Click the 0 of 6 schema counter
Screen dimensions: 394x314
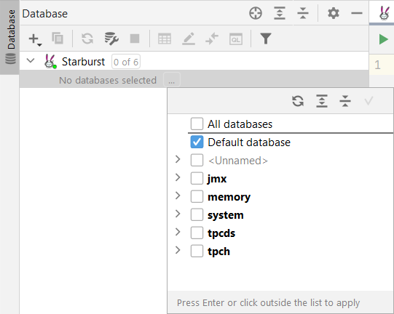pyautogui.click(x=126, y=62)
